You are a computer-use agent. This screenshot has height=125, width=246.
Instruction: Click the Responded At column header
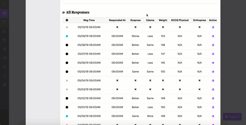click(x=117, y=20)
